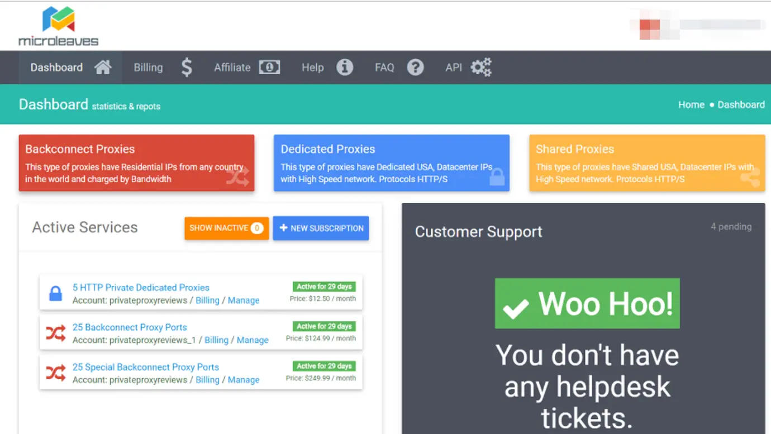This screenshot has width=771, height=434.
Task: Click the Account: privateproxyreviews_1 text
Action: (x=134, y=340)
